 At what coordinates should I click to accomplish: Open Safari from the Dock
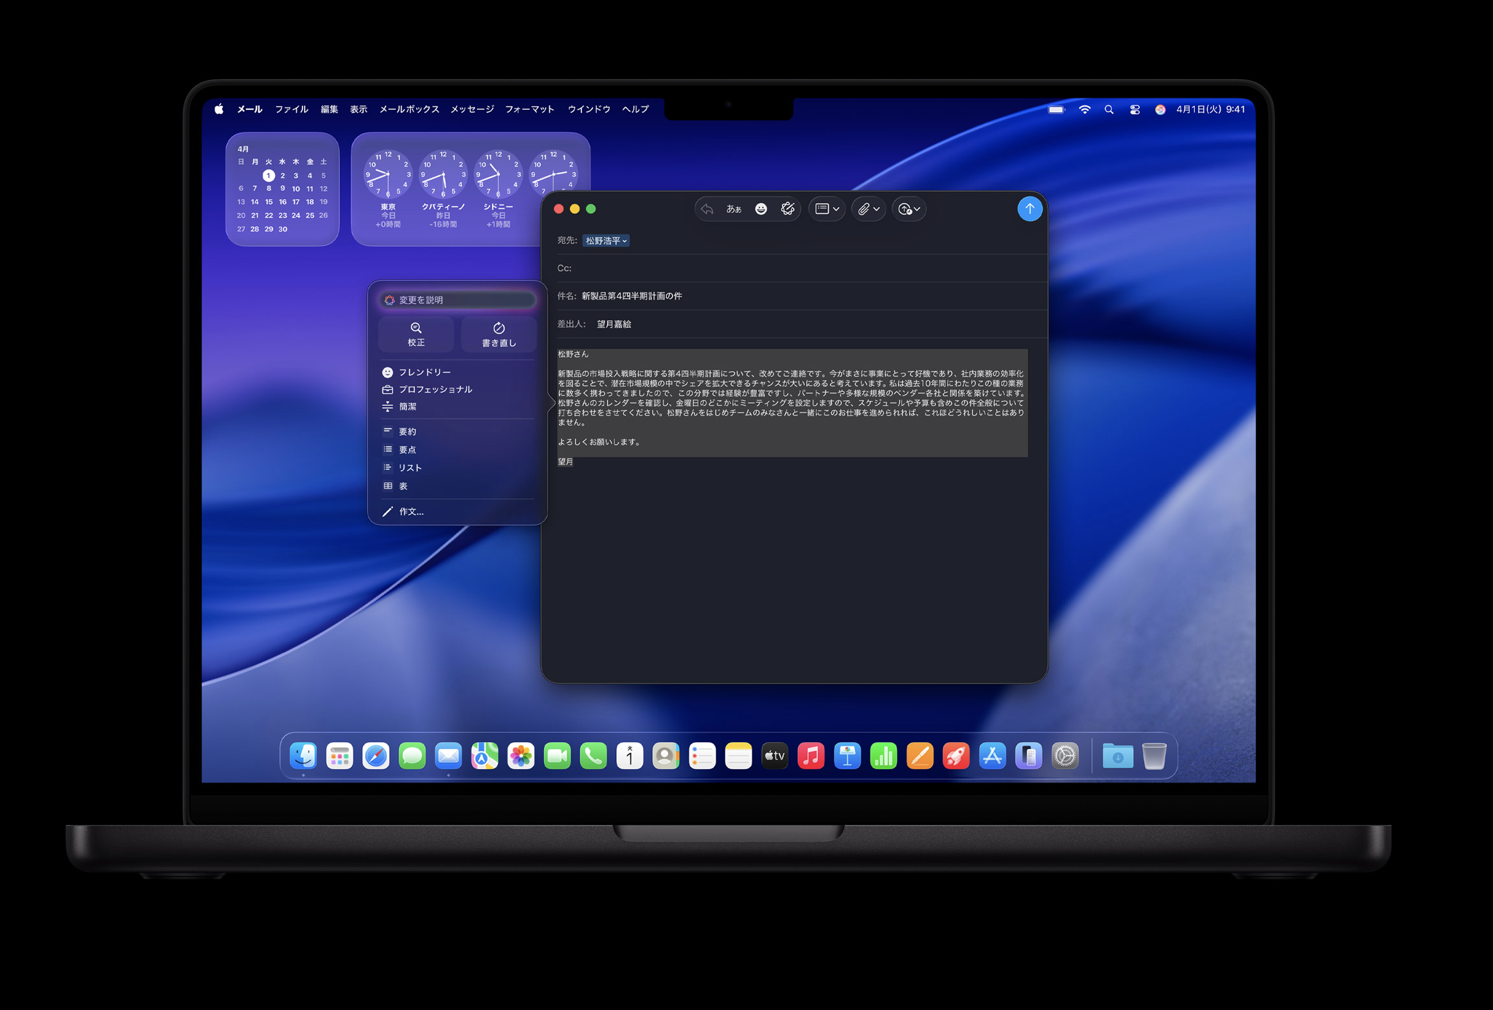click(x=376, y=756)
